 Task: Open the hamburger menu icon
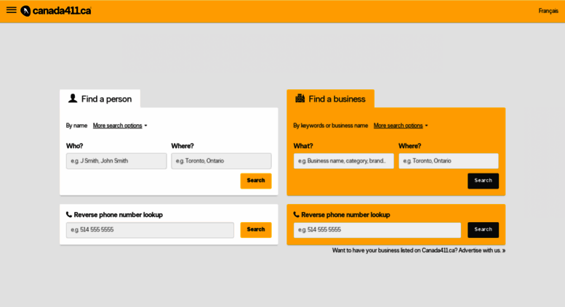click(x=11, y=10)
